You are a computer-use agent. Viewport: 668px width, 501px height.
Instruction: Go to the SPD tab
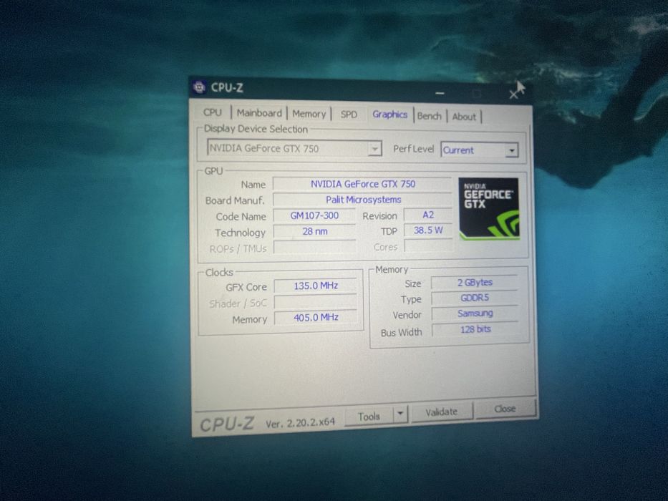point(349,115)
